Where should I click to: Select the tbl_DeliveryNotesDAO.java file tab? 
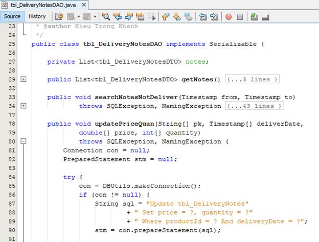(x=43, y=5)
